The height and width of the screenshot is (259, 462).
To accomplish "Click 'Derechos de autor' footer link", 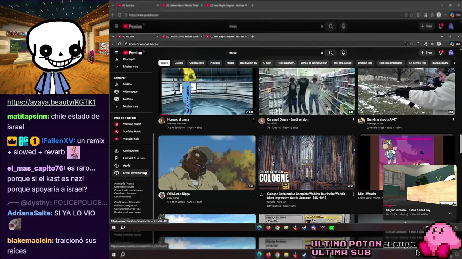I will click(124, 187).
